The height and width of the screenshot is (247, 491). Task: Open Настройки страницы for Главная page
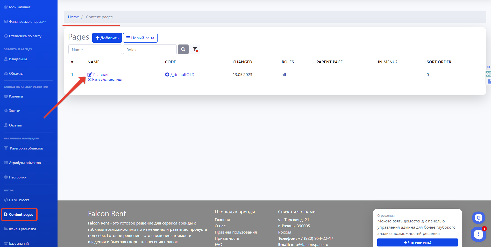pos(107,80)
